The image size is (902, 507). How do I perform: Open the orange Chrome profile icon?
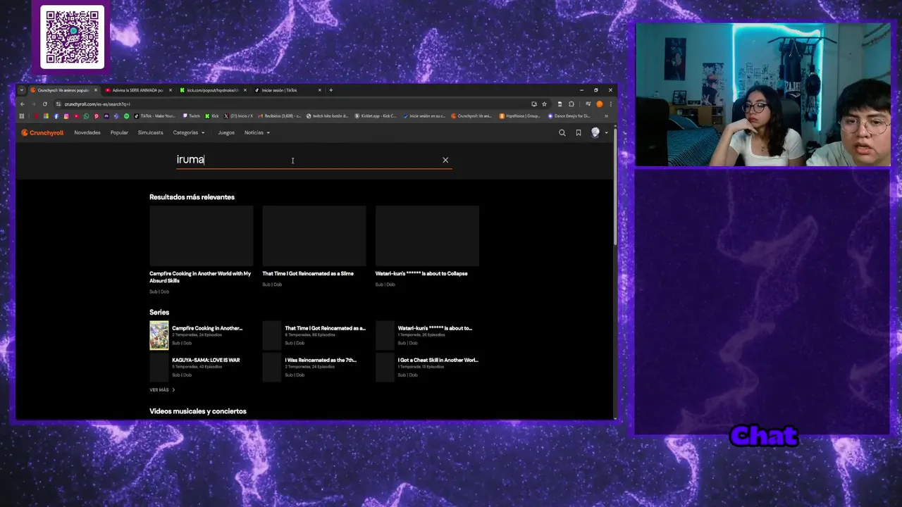point(599,104)
